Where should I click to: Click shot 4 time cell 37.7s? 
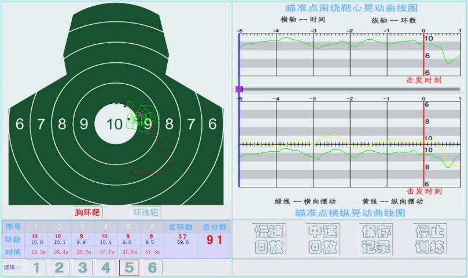[106, 252]
